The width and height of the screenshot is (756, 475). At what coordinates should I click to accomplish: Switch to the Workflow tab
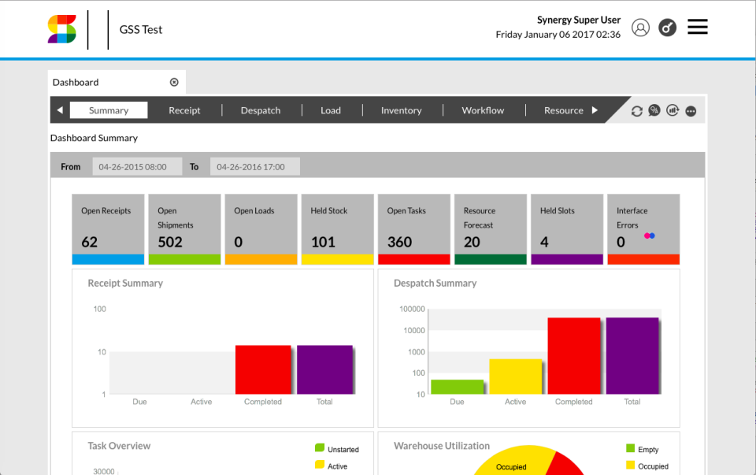pos(483,110)
